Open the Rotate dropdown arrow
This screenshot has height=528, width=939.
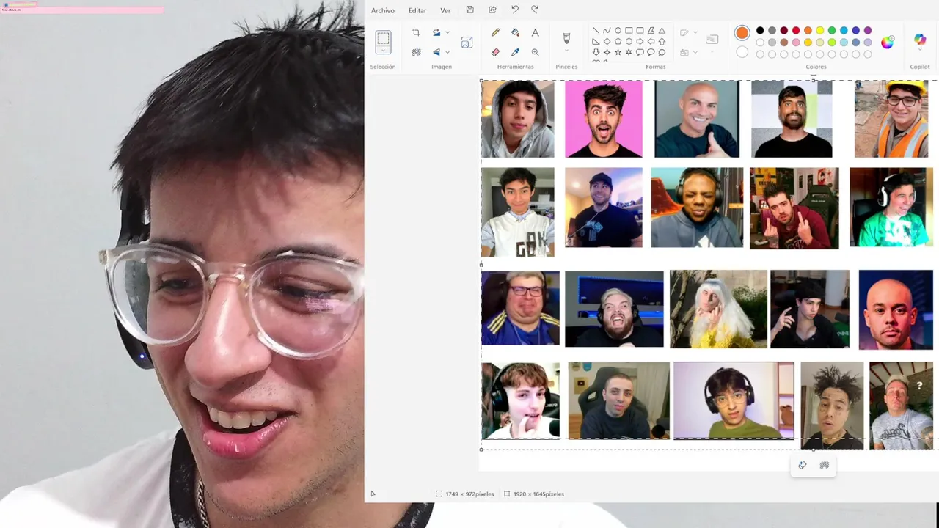click(x=447, y=32)
